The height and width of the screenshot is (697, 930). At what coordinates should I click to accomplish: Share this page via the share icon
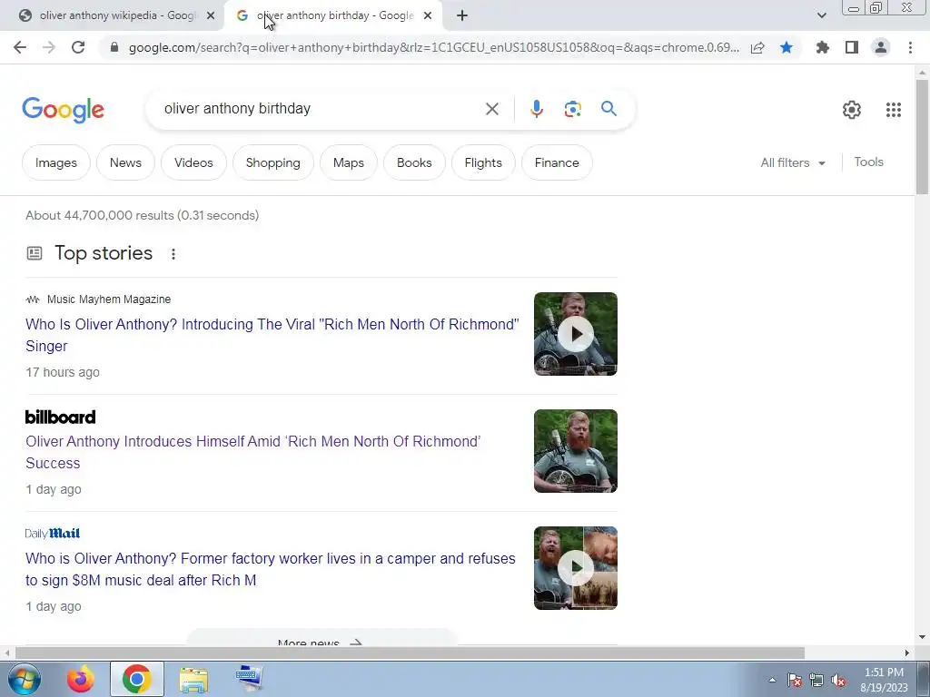(757, 47)
